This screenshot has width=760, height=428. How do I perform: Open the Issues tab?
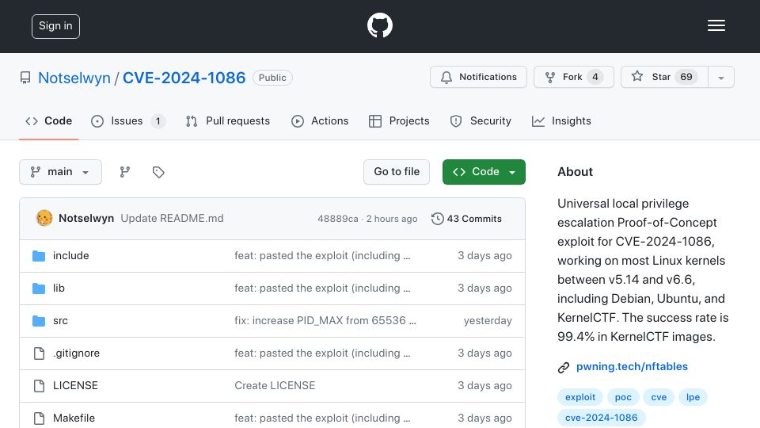[x=128, y=120]
